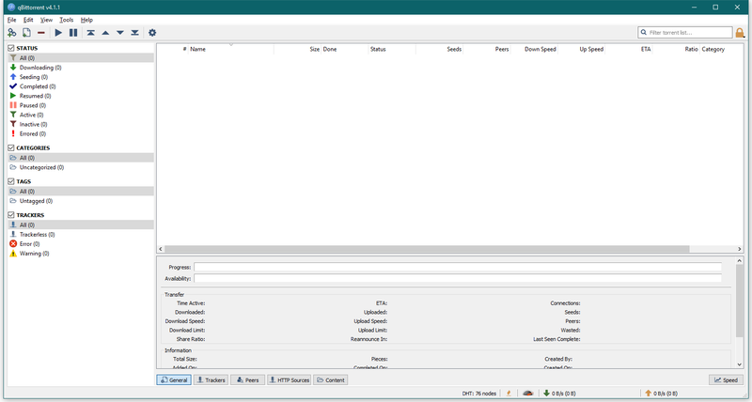Sort by the Ratio column header

[676, 49]
